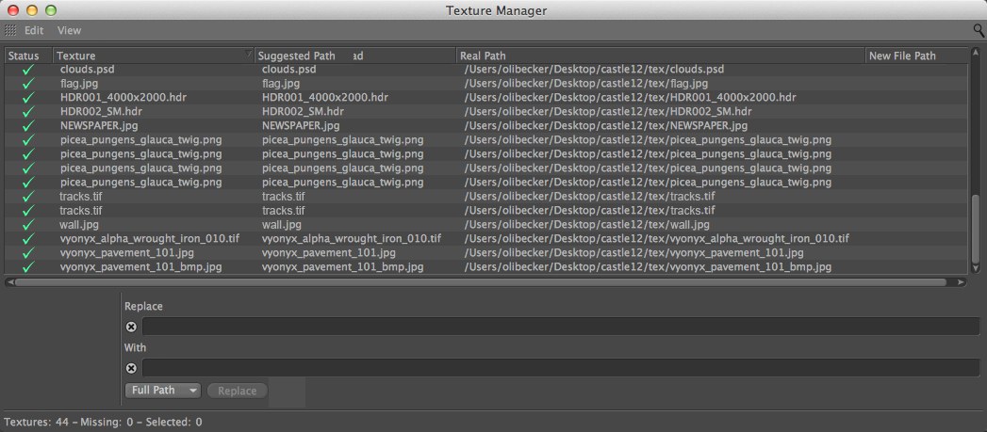This screenshot has height=432, width=987.
Task: Select the vyonyx_pavement_101.jpg texture row
Action: (x=140, y=253)
